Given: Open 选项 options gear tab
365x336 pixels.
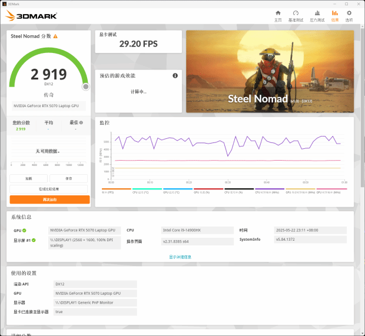Looking at the screenshot, I should point(349,16).
